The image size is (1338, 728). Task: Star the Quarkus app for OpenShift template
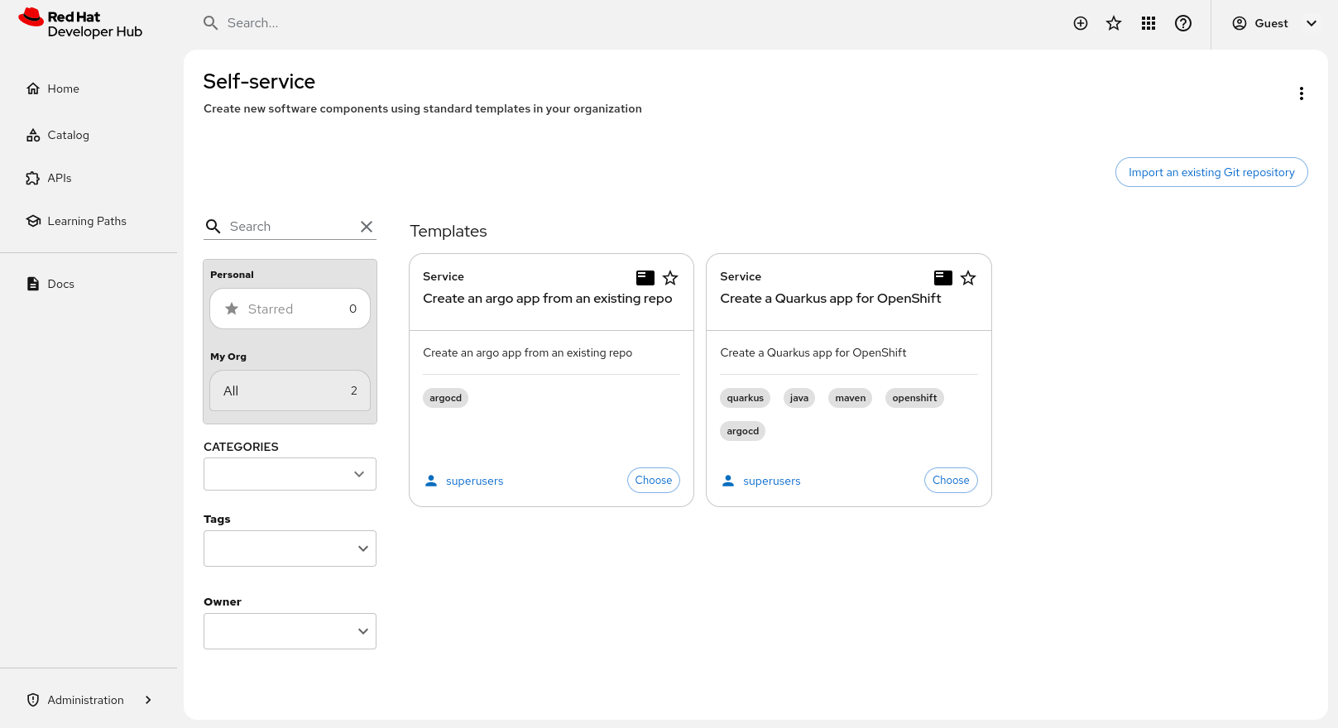(x=968, y=278)
